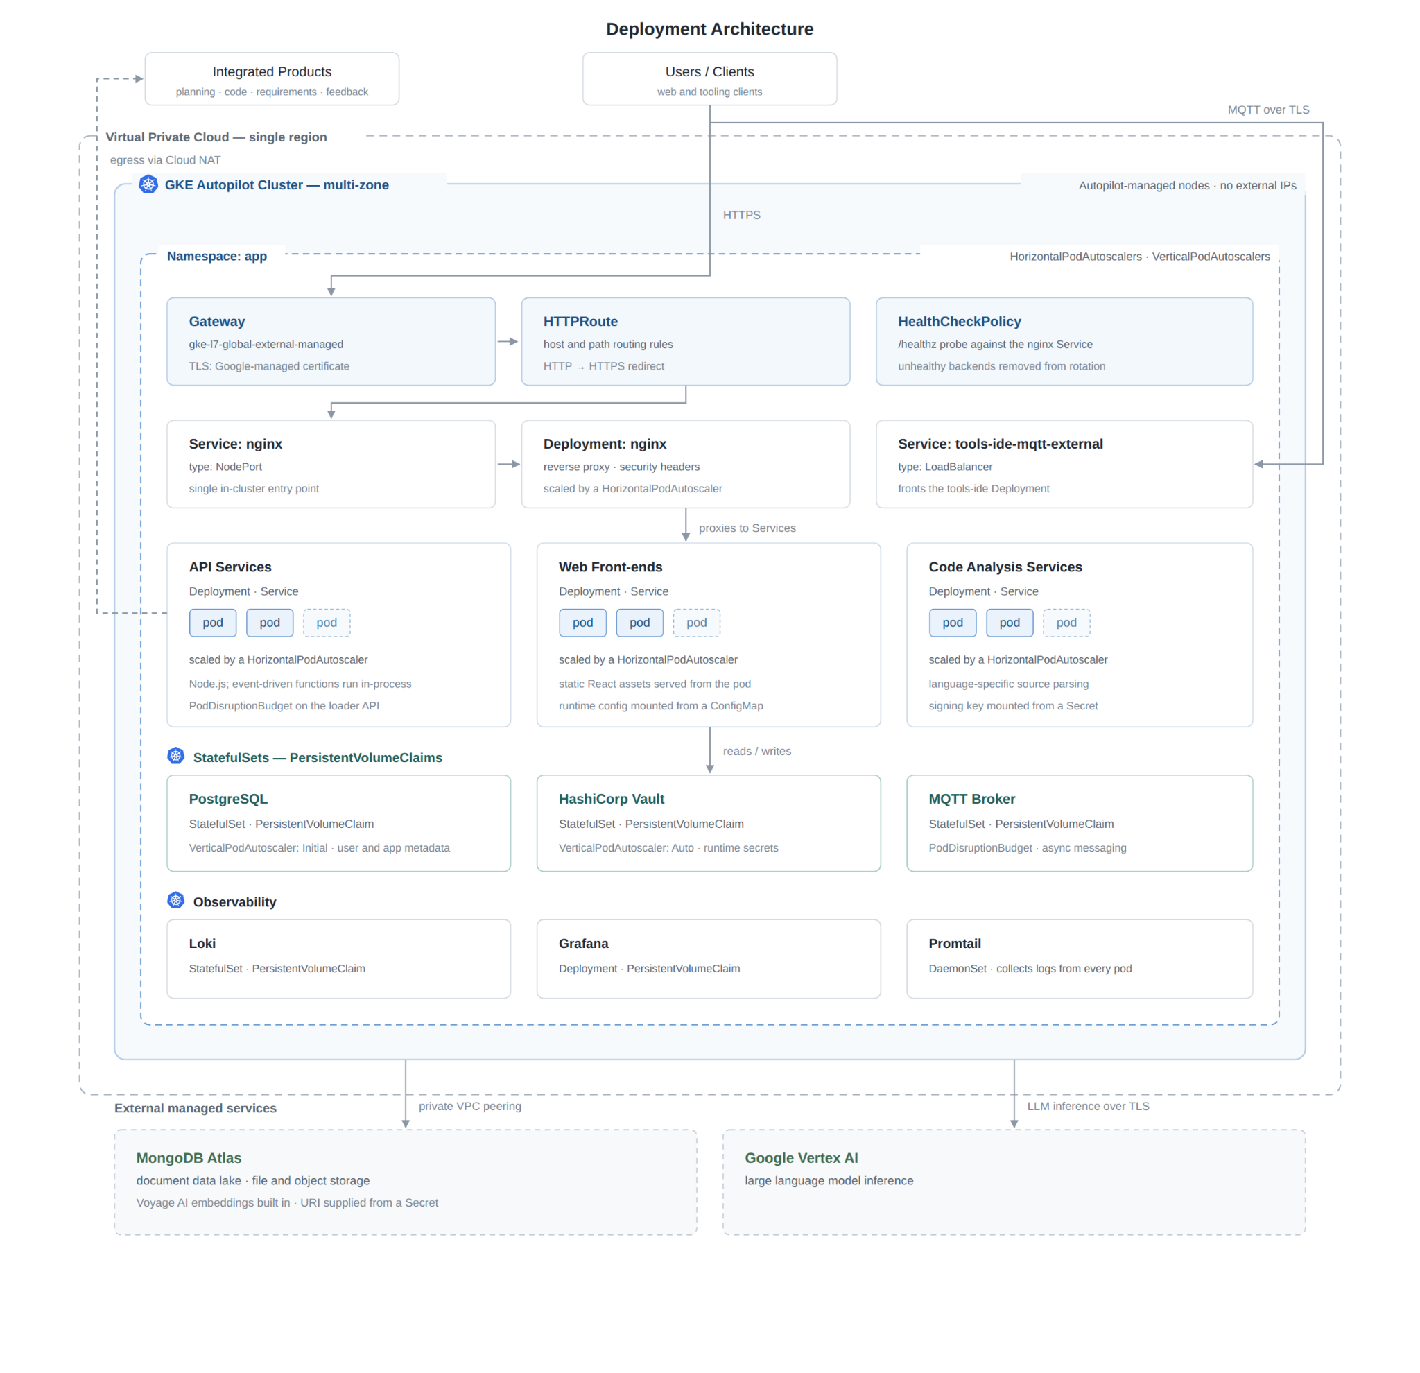This screenshot has width=1420, height=1373.
Task: Select the Integrated Products box
Action: point(272,79)
